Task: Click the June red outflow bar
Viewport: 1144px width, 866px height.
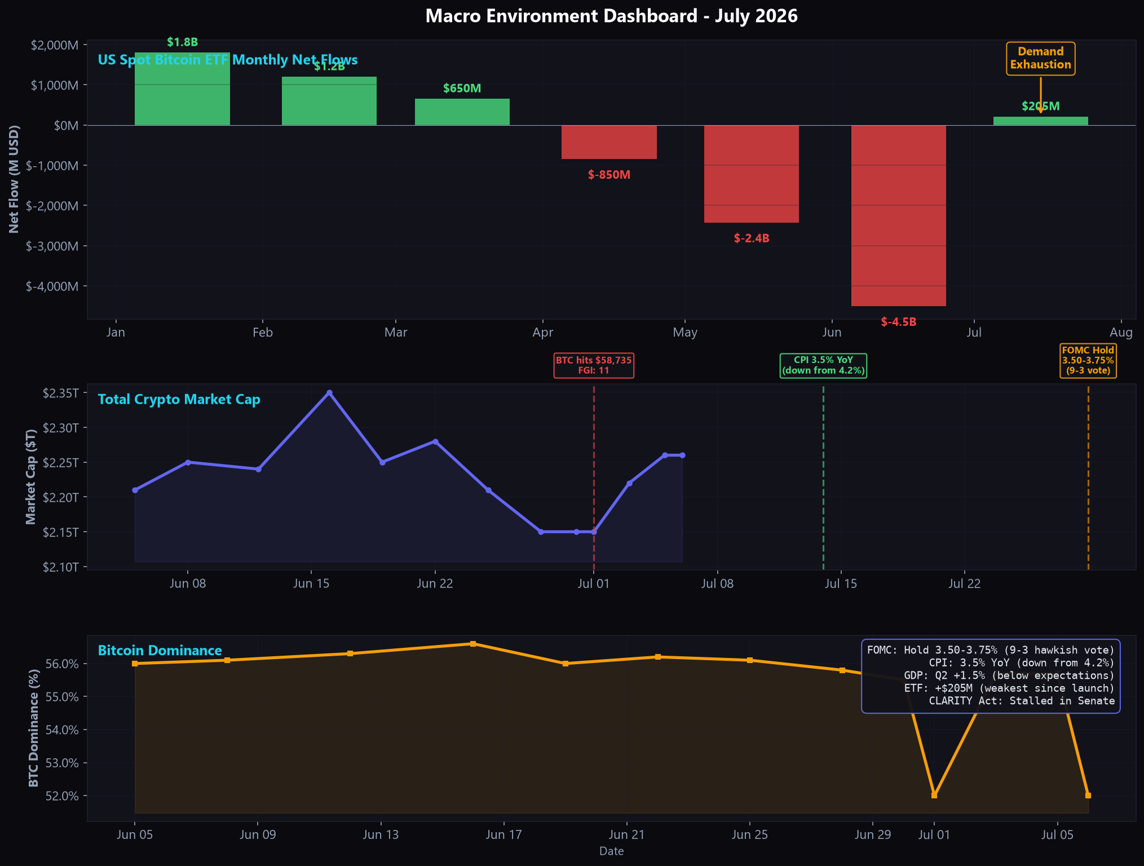Action: [898, 215]
